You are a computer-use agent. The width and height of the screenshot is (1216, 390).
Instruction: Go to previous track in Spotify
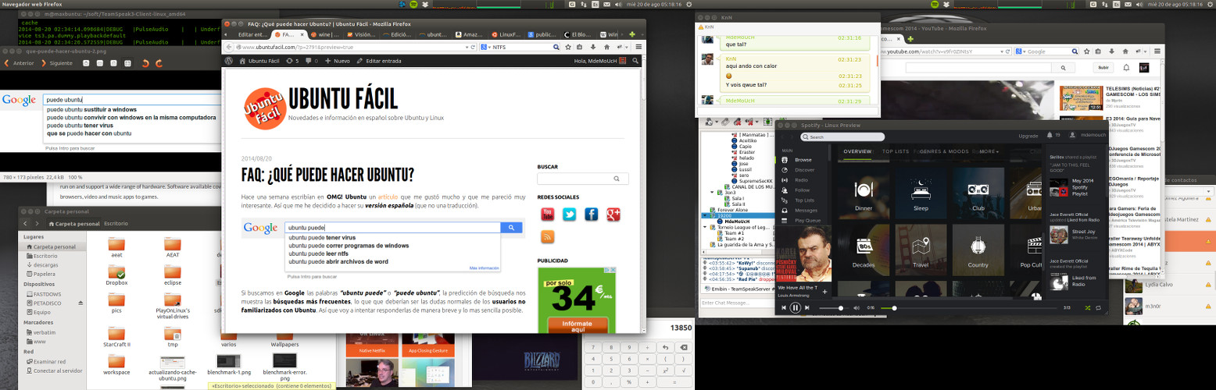(784, 308)
